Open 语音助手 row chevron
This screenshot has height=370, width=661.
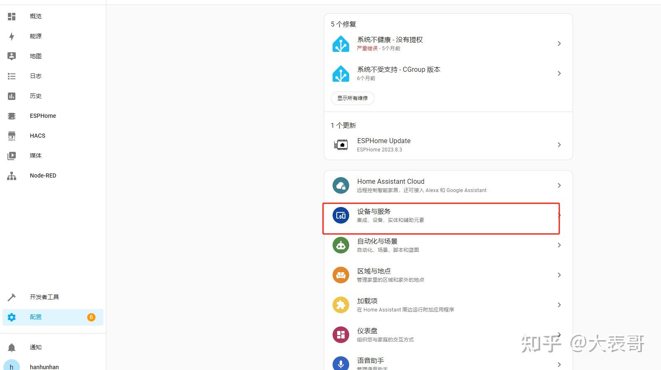559,365
